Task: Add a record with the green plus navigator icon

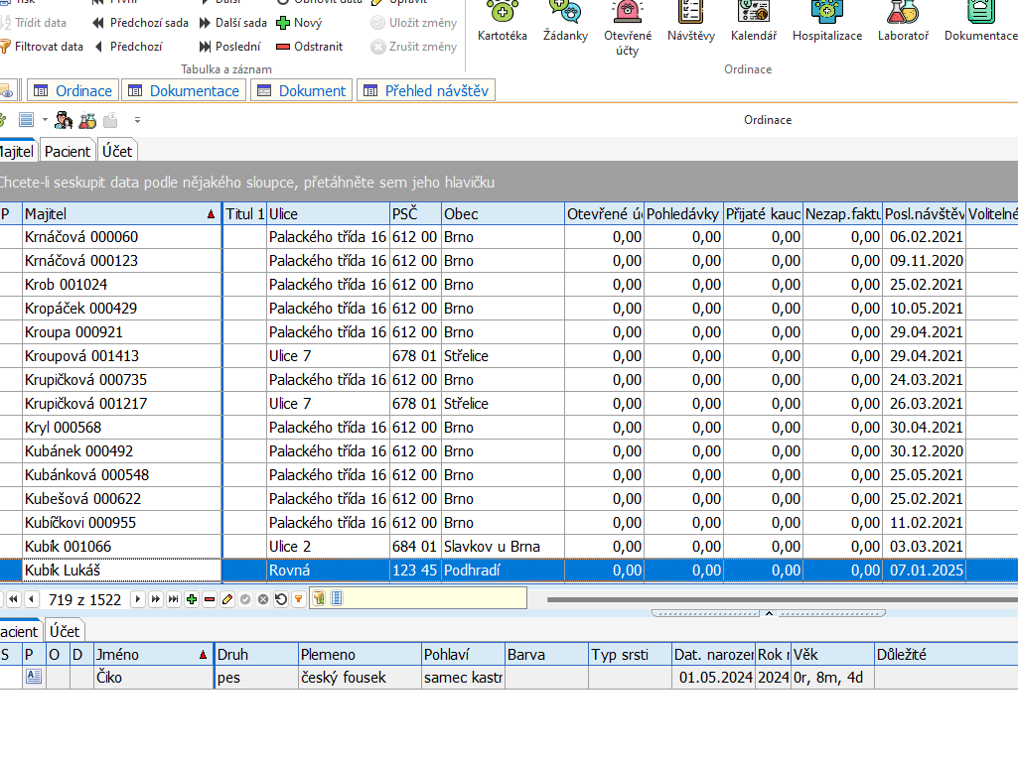Action: click(x=192, y=599)
